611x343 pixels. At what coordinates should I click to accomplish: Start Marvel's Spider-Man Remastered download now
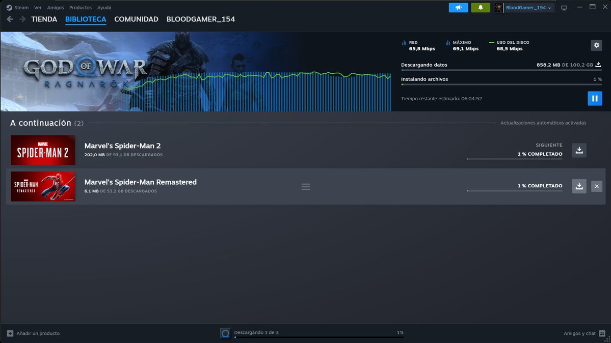[579, 186]
